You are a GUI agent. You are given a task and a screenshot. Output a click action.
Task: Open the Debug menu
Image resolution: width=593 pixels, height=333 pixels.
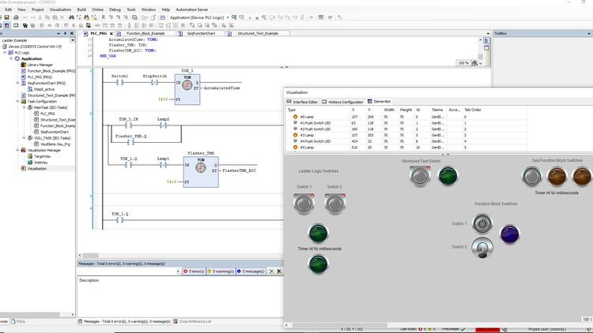115,9
